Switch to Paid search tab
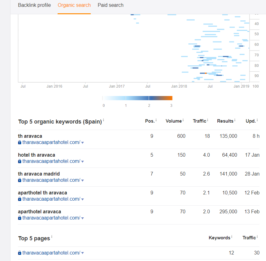Image resolution: width=266 pixels, height=261 pixels. (111, 5)
